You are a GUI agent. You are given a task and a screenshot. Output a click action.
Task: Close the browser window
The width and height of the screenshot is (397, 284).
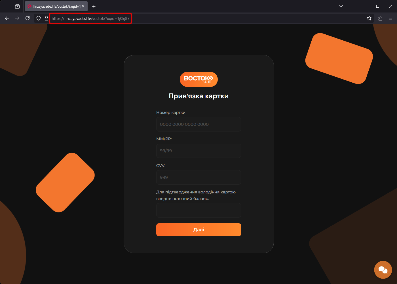pos(391,6)
